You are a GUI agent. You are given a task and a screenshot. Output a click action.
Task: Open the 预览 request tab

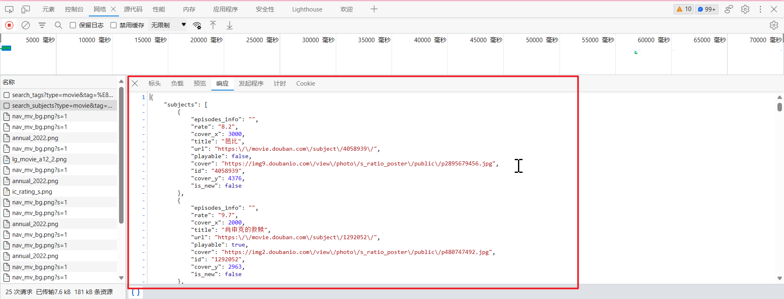[199, 84]
